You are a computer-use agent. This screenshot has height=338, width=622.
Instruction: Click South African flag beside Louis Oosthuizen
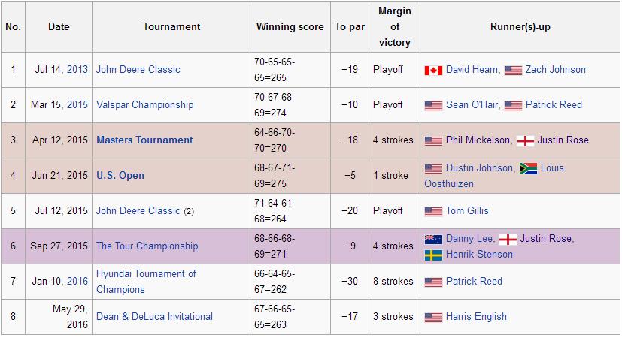(528, 168)
